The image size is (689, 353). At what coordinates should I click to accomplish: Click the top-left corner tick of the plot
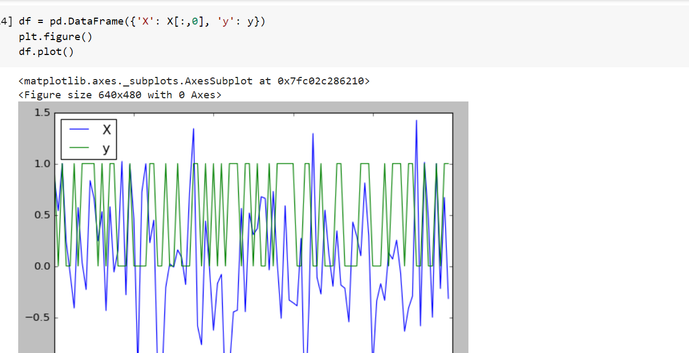tap(55, 112)
